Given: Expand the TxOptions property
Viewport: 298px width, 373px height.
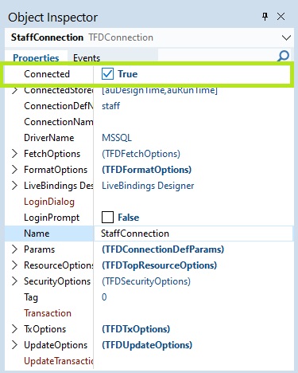Looking at the screenshot, I should pyautogui.click(x=15, y=329).
